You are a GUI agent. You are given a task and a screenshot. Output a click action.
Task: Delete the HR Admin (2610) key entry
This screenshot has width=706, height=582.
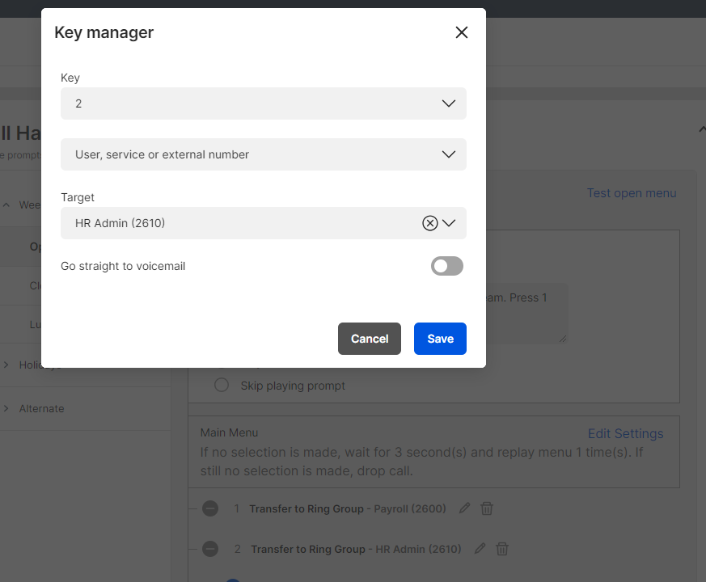pyautogui.click(x=502, y=549)
